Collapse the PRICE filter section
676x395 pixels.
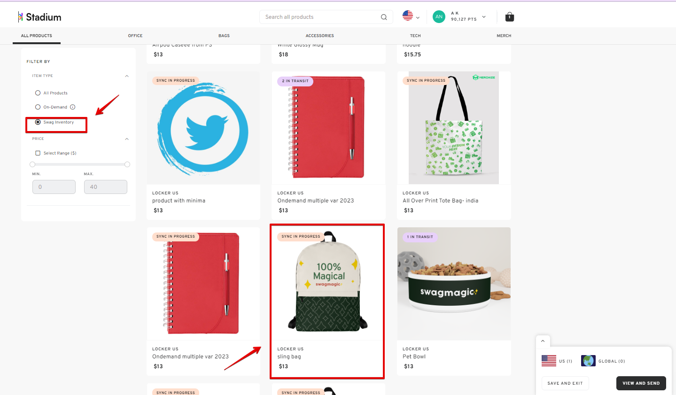(x=126, y=139)
